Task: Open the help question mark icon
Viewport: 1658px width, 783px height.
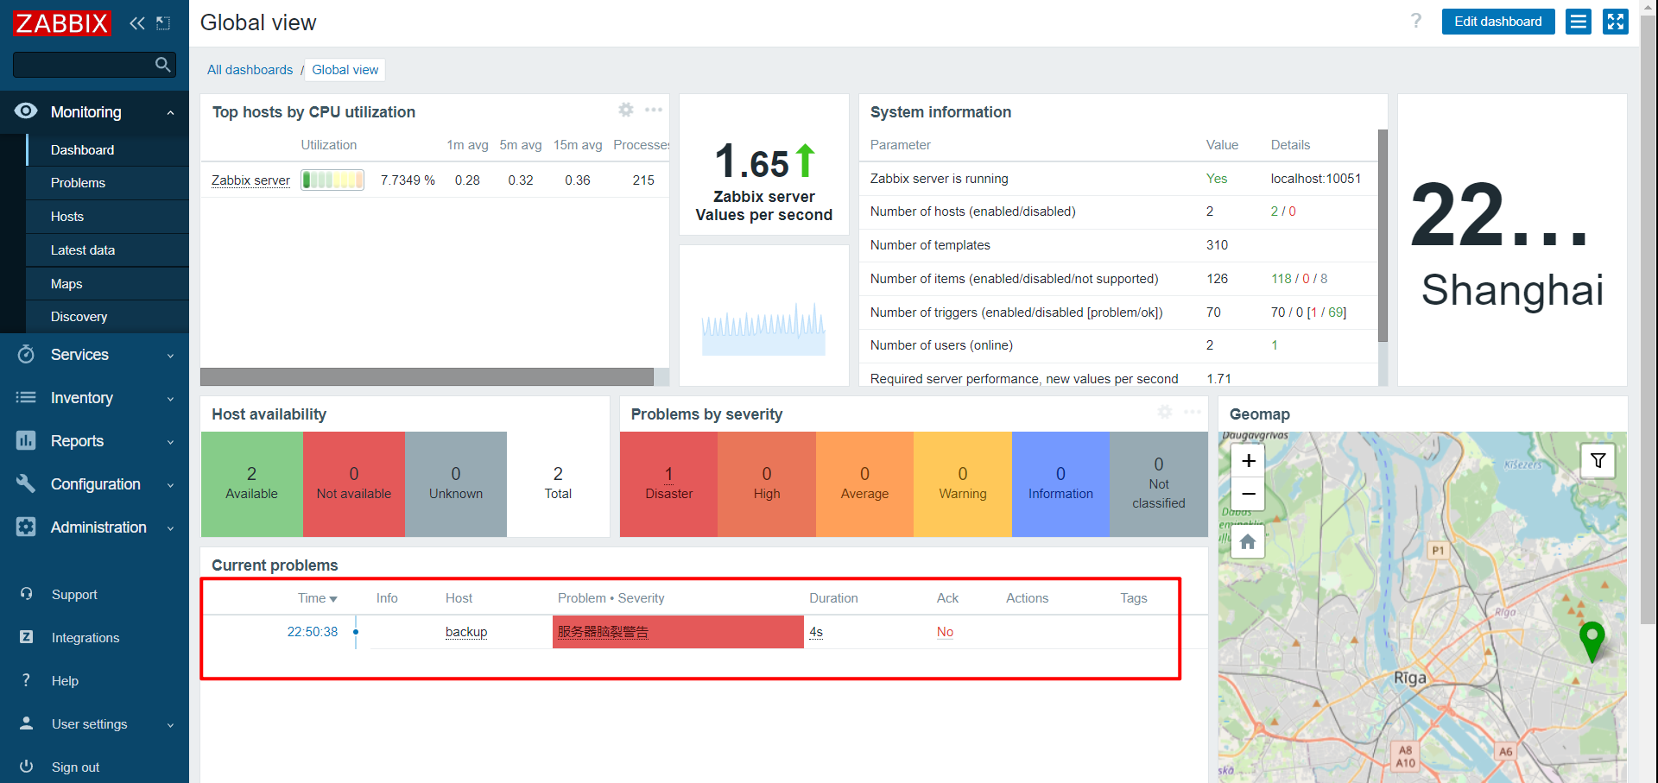Action: coord(1416,21)
